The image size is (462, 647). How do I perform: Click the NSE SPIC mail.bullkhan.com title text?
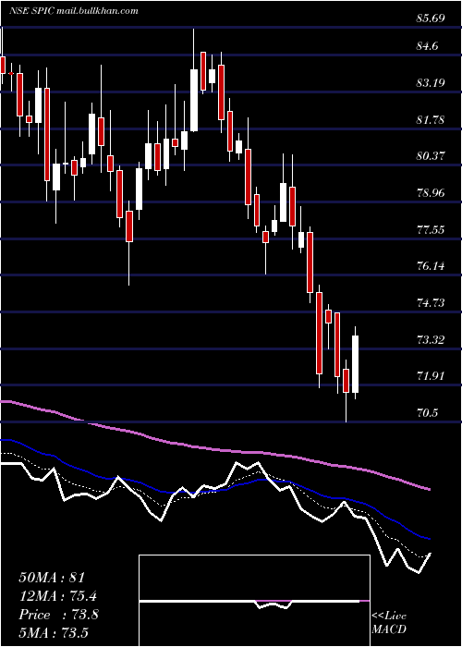(73, 11)
